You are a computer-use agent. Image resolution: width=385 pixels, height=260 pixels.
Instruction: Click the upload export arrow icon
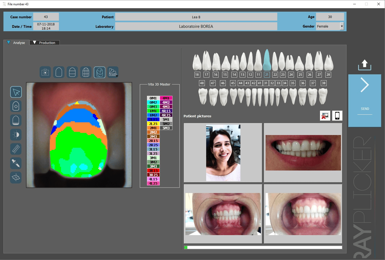(x=365, y=65)
